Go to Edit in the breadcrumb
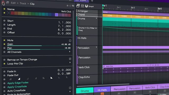The width and height of the screenshot is (169, 95). 13,3
